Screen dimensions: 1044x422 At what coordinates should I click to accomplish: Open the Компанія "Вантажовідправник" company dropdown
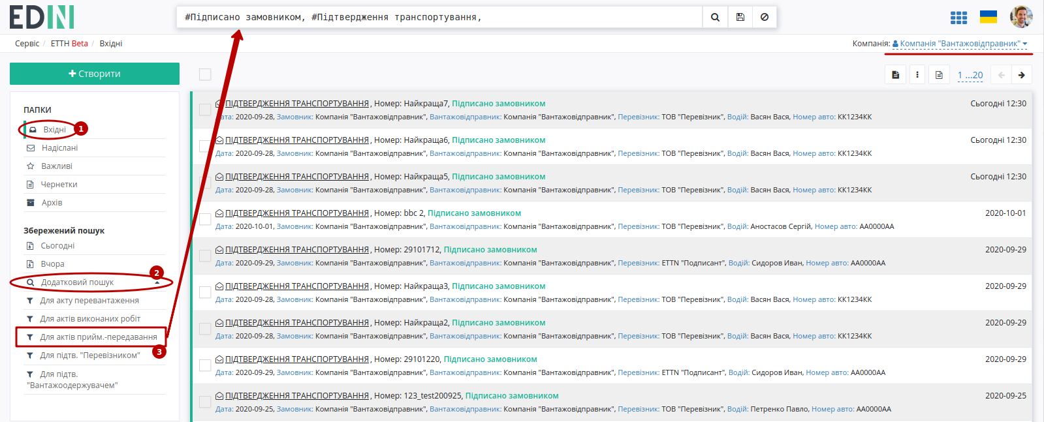(960, 44)
